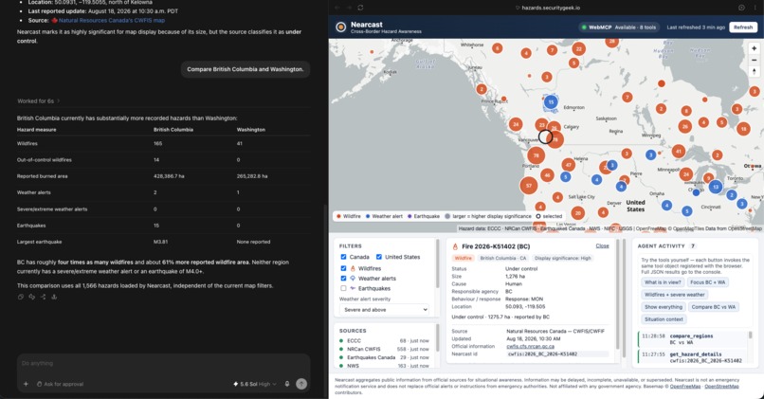Click the Show everything button

[664, 307]
